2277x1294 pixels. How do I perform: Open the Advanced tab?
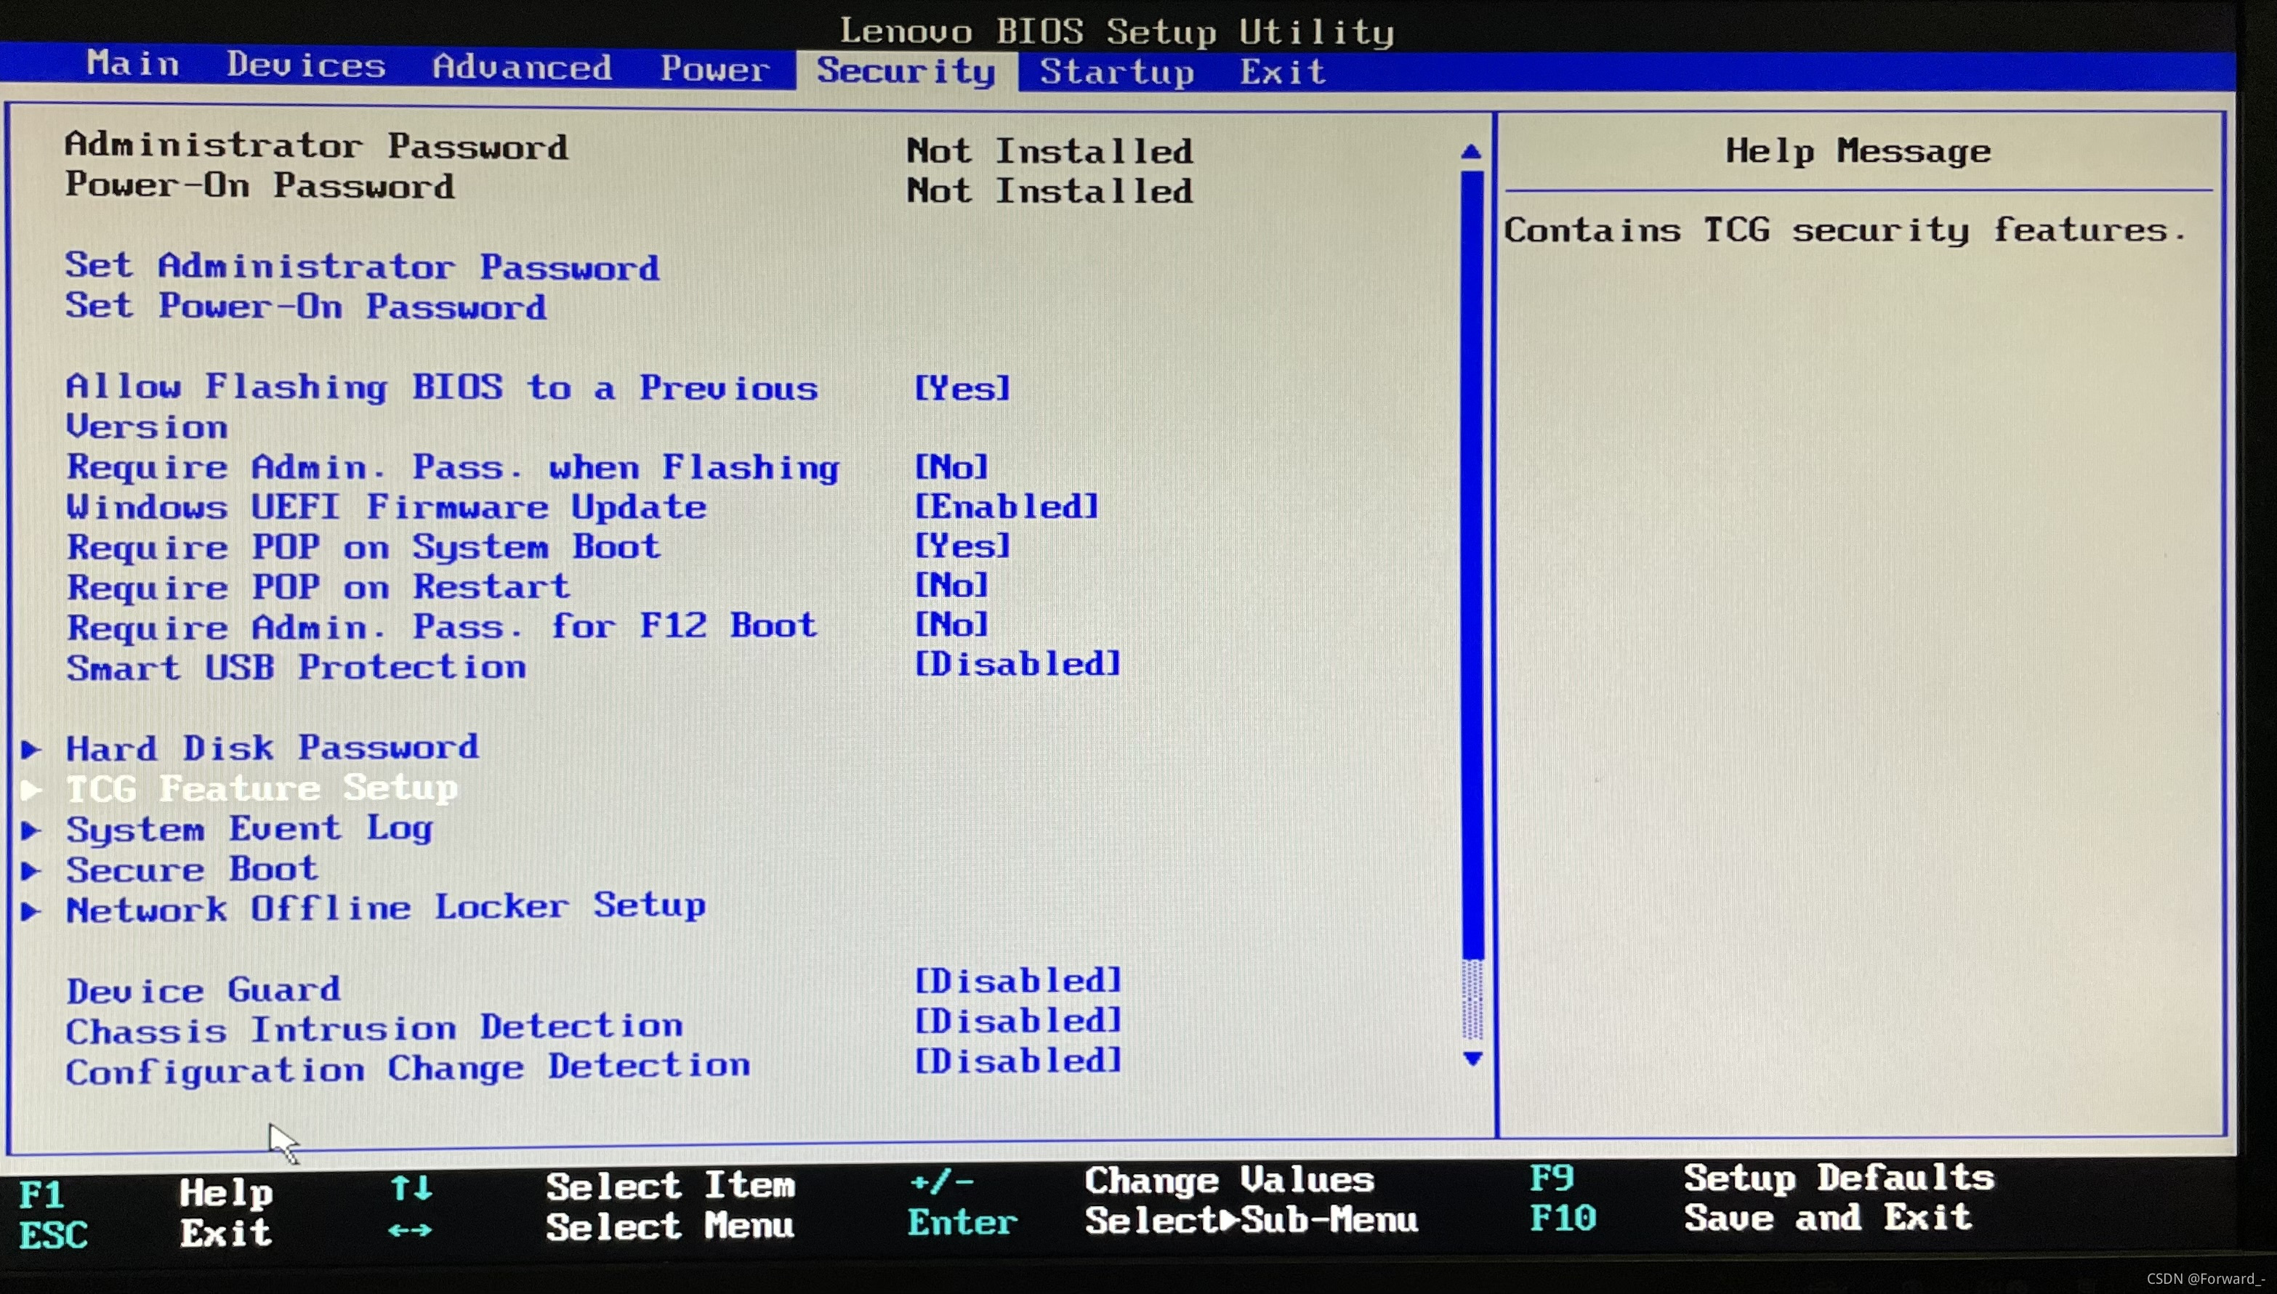click(x=522, y=68)
